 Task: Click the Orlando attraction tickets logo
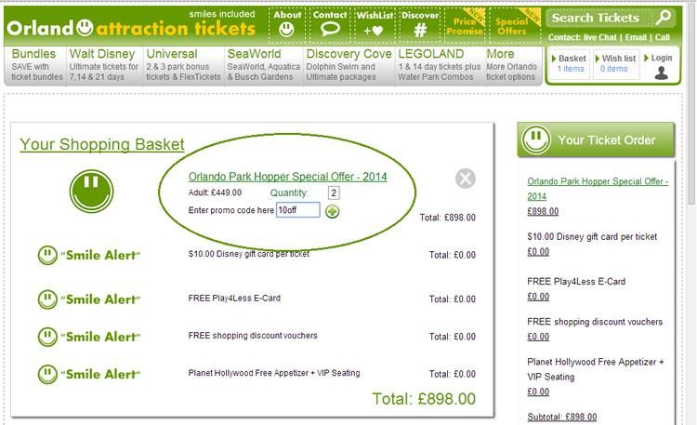(x=131, y=28)
